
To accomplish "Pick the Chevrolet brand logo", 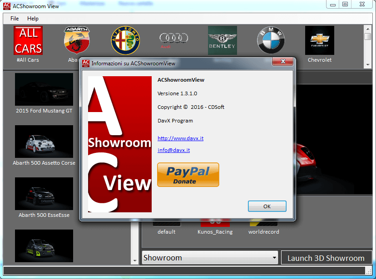I will (x=319, y=40).
